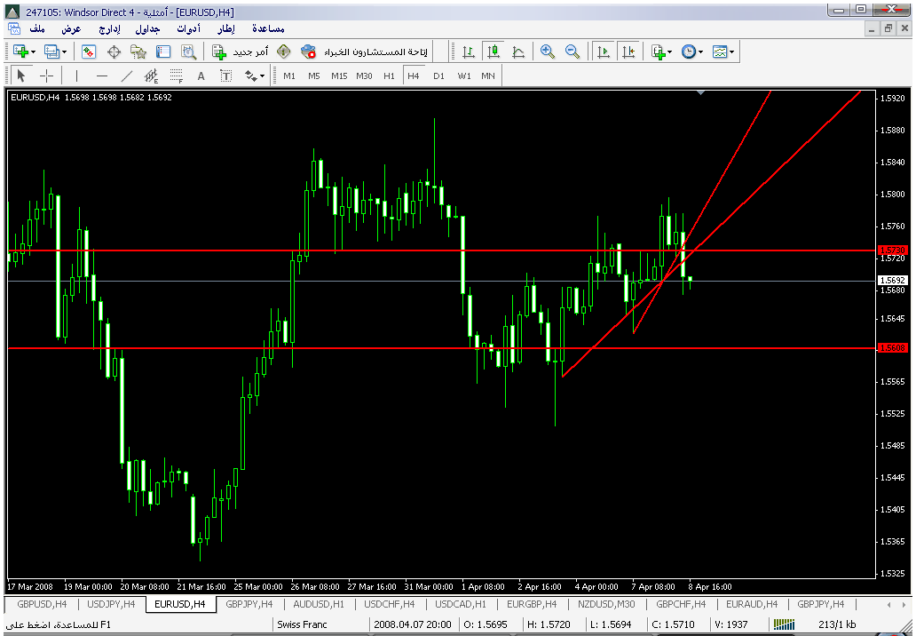
Task: Show the Navigator panel folder-star icon
Action: coord(138,52)
